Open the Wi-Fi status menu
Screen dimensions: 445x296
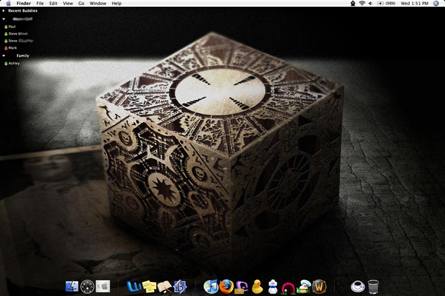click(362, 4)
